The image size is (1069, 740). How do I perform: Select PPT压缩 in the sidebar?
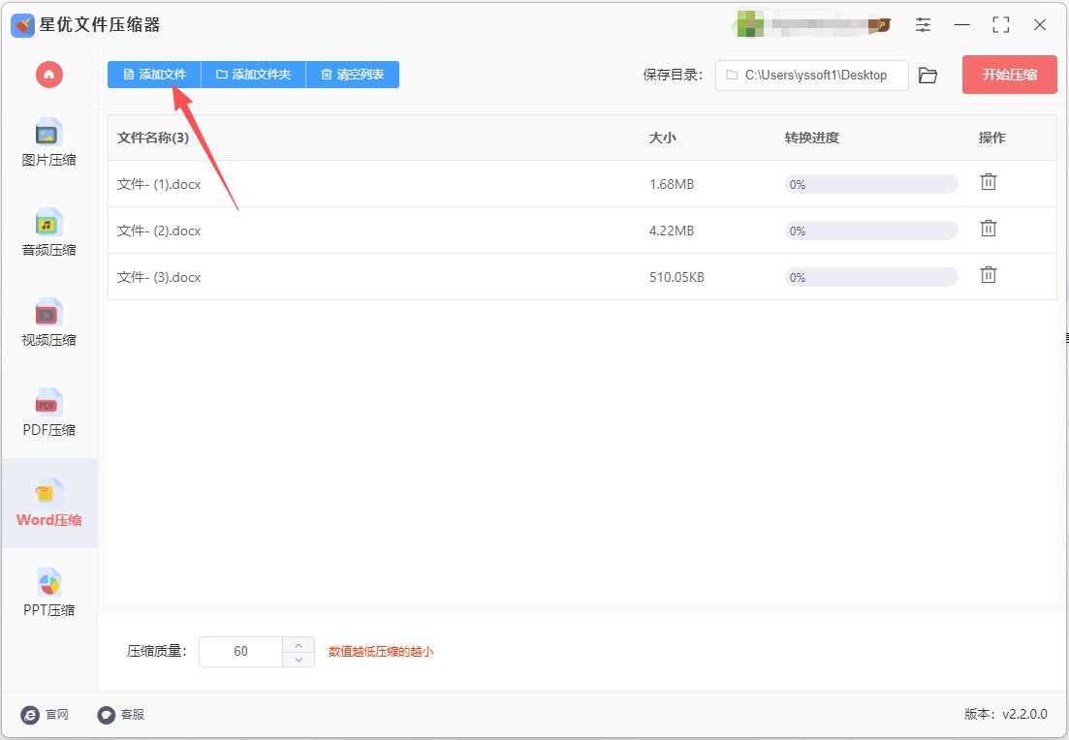tap(48, 593)
